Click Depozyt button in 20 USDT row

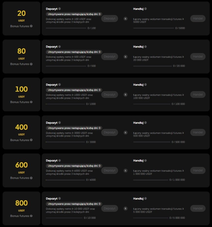click(110, 18)
